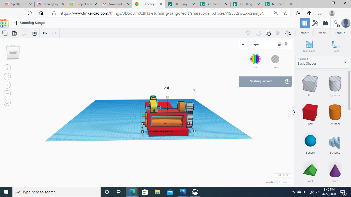351x197 pixels.
Task: Switch to the 60 - Bing tab
Action: click(x=279, y=4)
